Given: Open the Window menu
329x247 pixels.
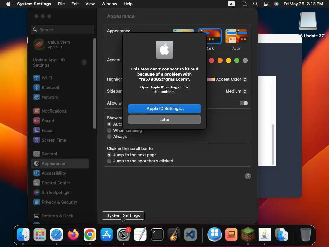Looking at the screenshot, I should [109, 4].
